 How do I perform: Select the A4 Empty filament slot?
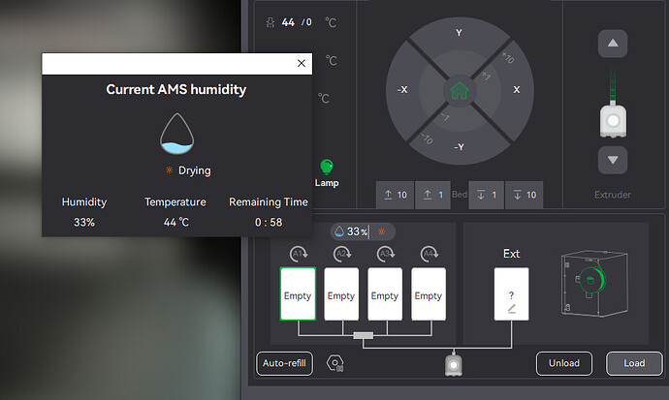coord(429,293)
